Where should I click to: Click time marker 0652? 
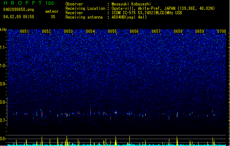(x=46, y=31)
